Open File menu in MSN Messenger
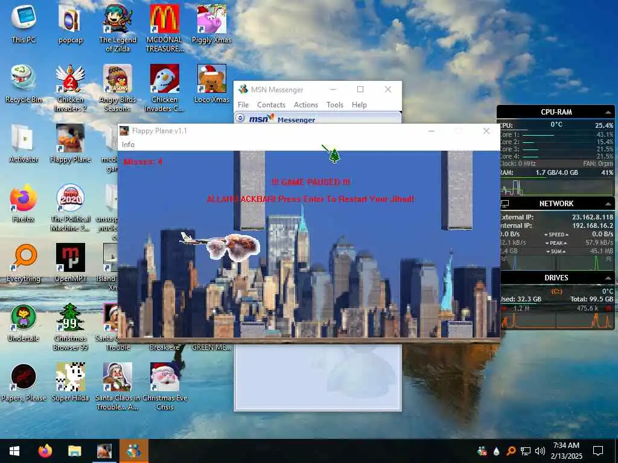The height and width of the screenshot is (463, 618). point(243,105)
